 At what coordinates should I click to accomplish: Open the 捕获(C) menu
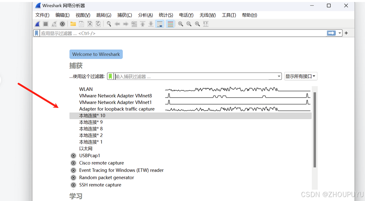pyautogui.click(x=124, y=15)
